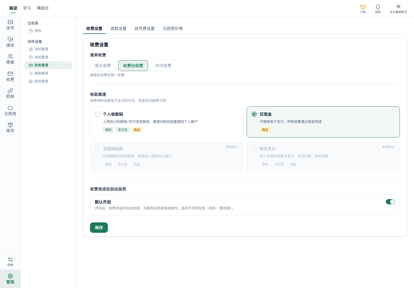414x288 pixels.
Task: Click the 订阅 crown icon
Action: 363,7
